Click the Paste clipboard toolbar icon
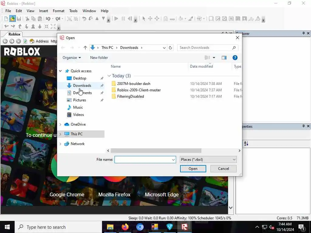The width and height of the screenshot is (311, 233). (x=40, y=19)
